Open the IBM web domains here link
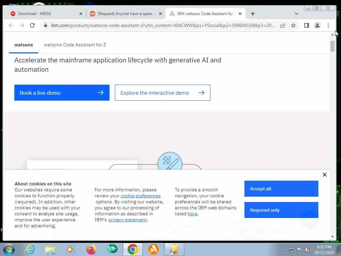Viewport: 341px width, 256px height. (192, 214)
